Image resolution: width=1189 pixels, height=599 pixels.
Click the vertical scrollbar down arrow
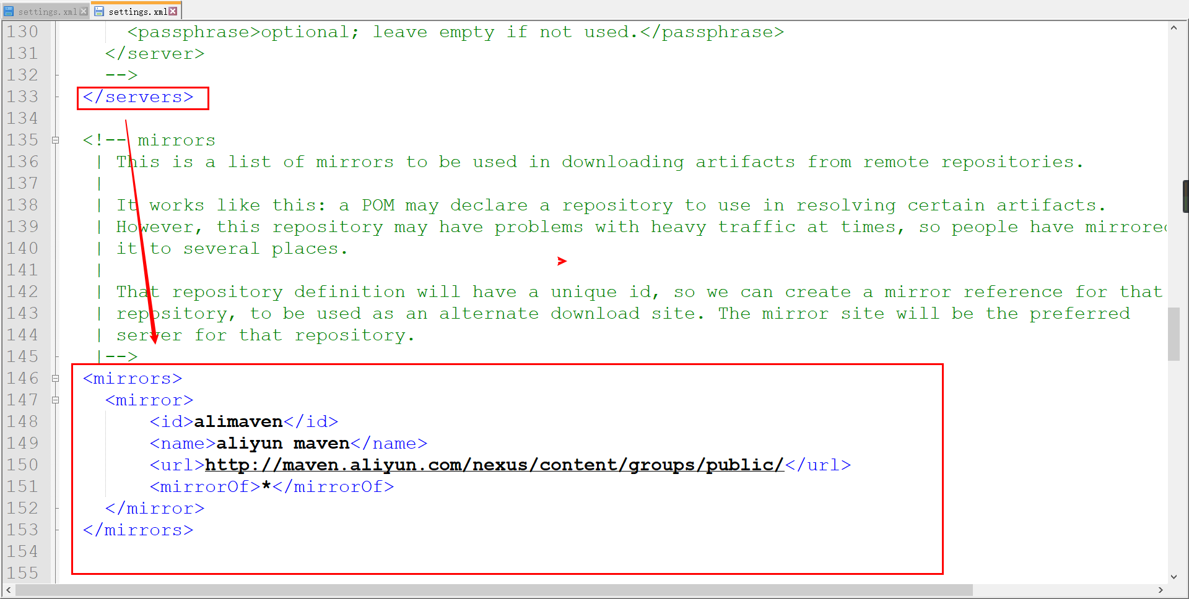pyautogui.click(x=1174, y=577)
